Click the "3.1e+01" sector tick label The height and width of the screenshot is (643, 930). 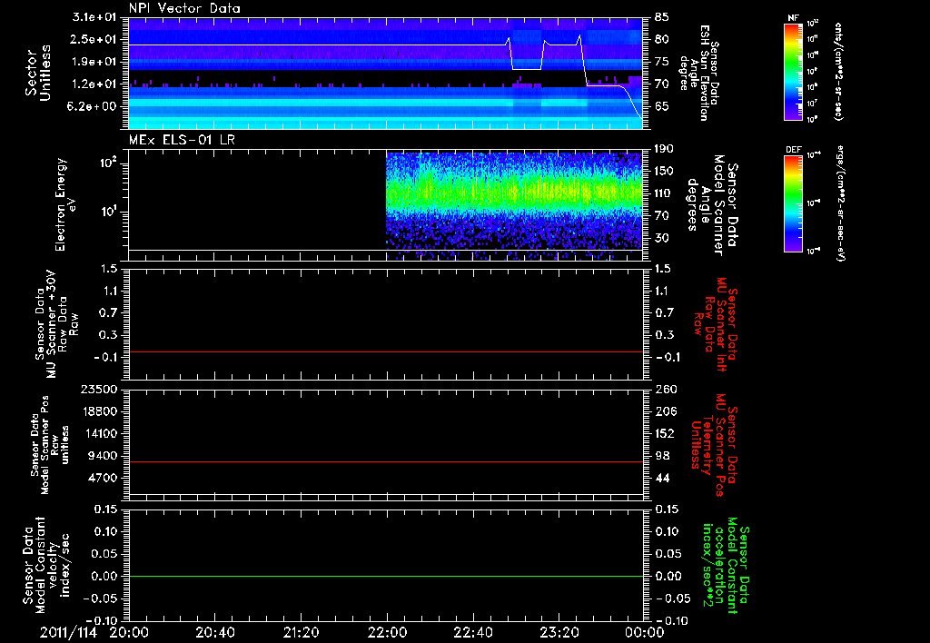click(94, 17)
